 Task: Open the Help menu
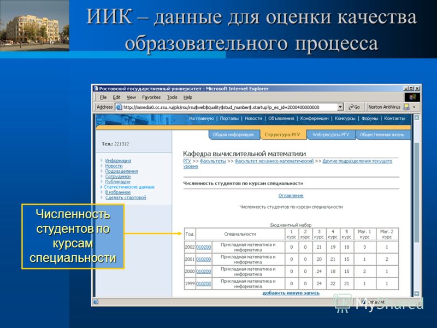pos(188,97)
